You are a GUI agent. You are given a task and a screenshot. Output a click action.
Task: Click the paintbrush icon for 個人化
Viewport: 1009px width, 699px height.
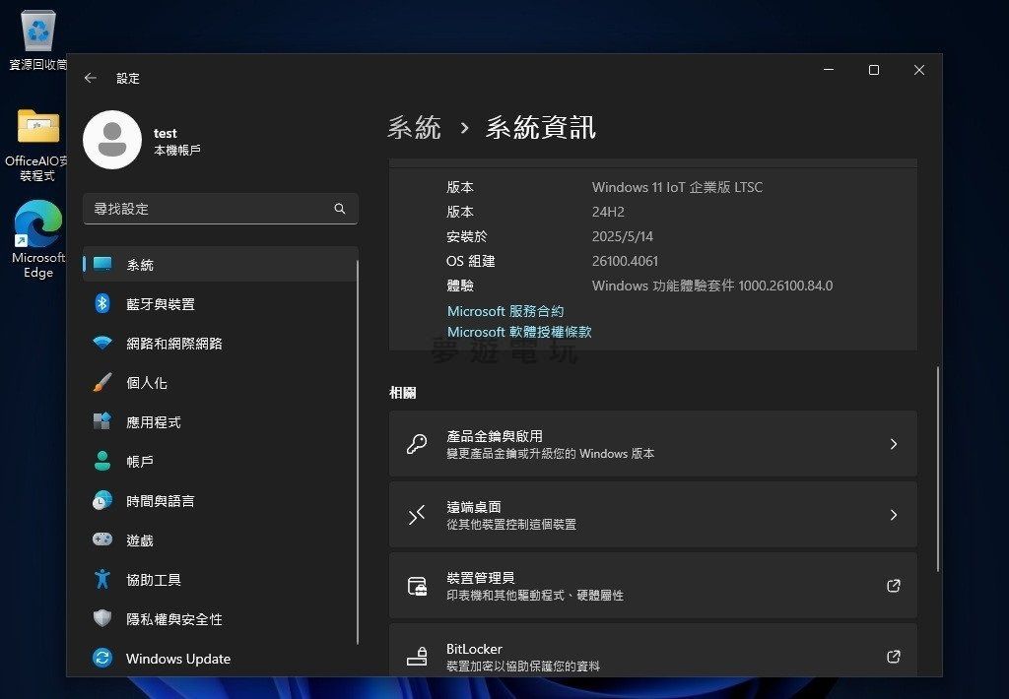102,383
